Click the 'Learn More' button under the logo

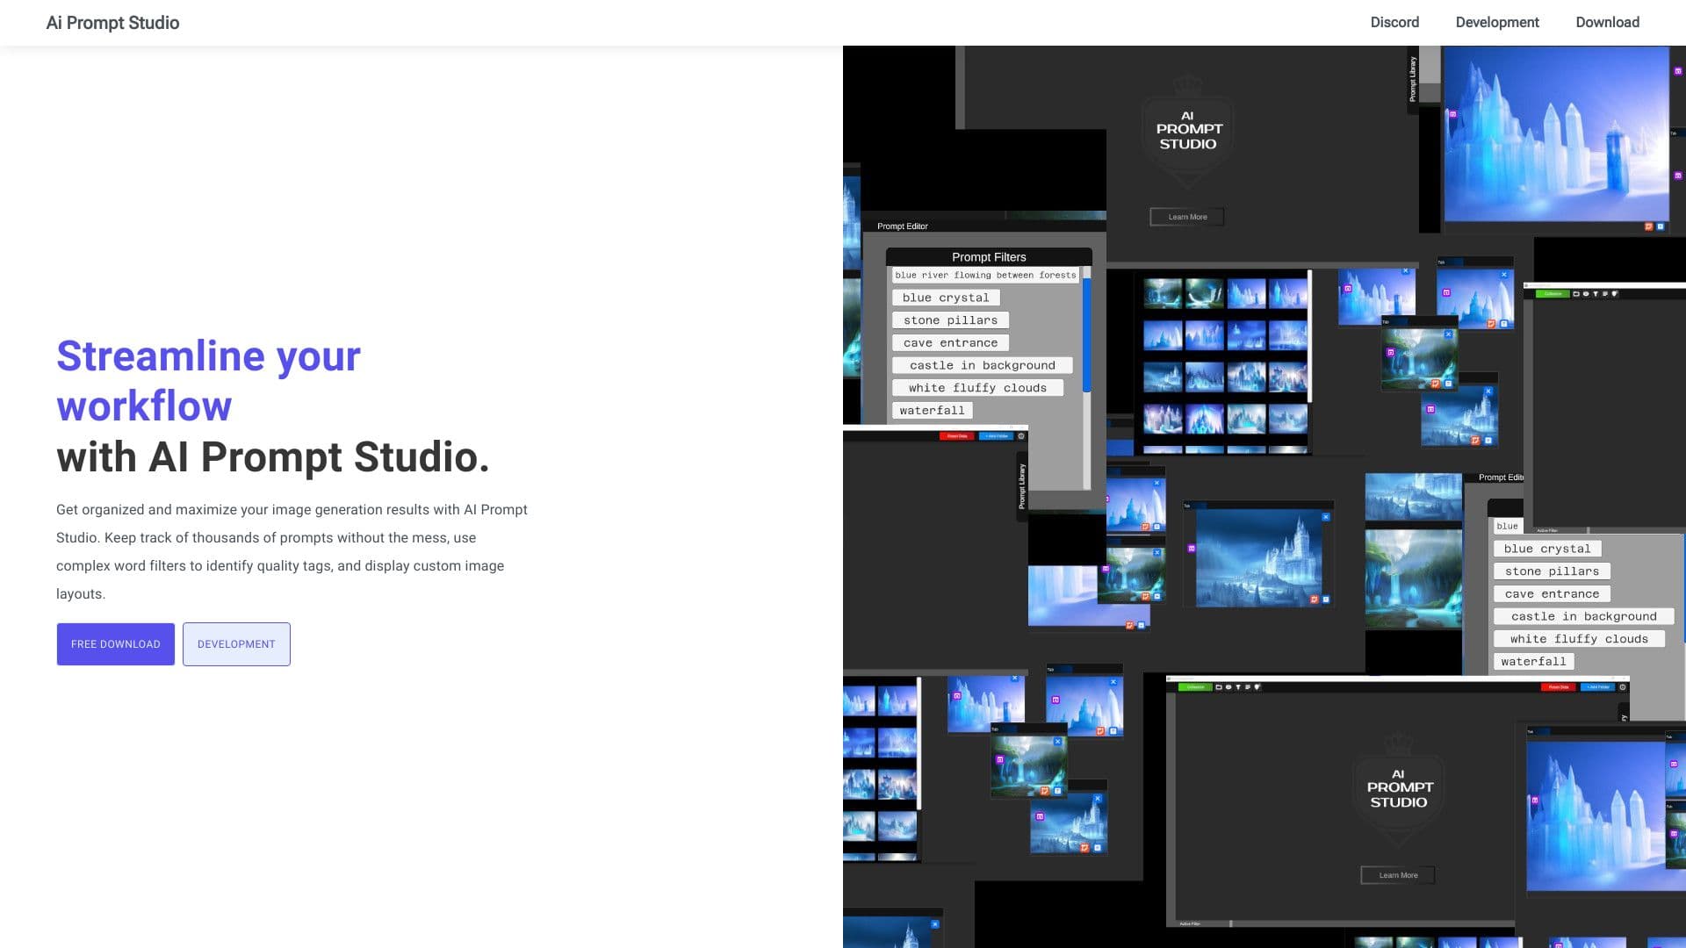tap(1186, 217)
